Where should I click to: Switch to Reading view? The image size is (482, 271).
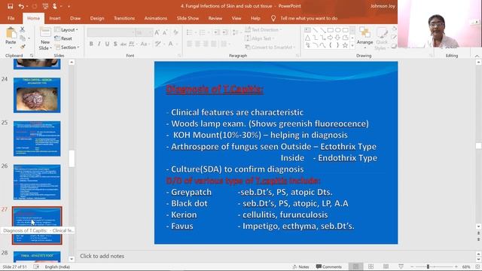[x=386, y=266]
